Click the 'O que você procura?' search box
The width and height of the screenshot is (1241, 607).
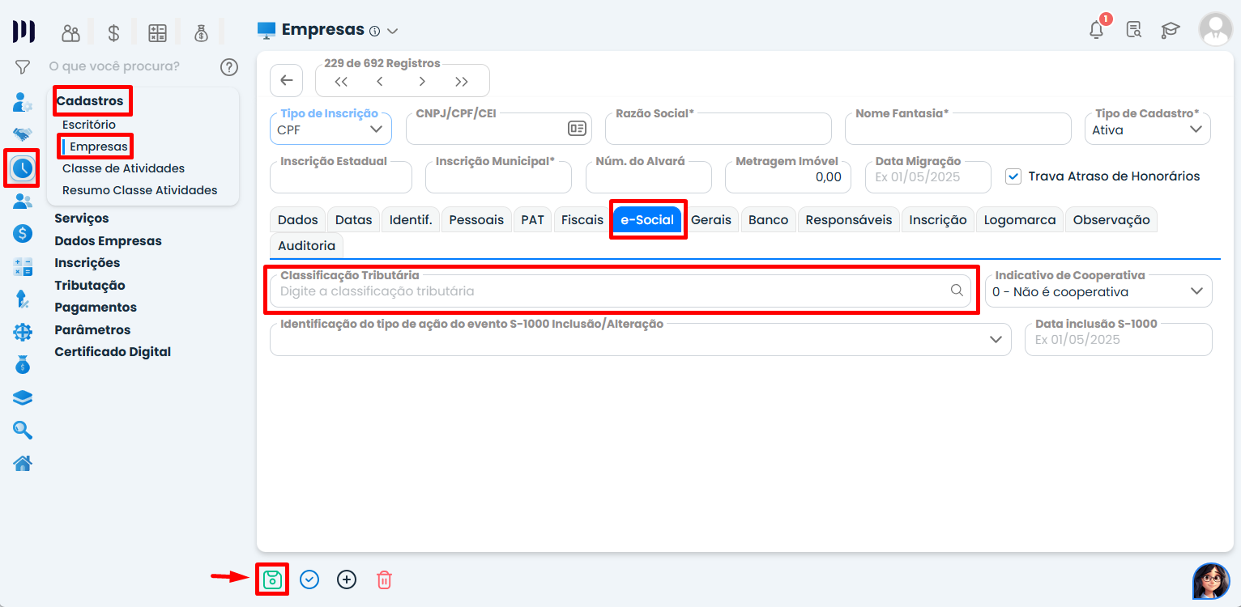130,66
